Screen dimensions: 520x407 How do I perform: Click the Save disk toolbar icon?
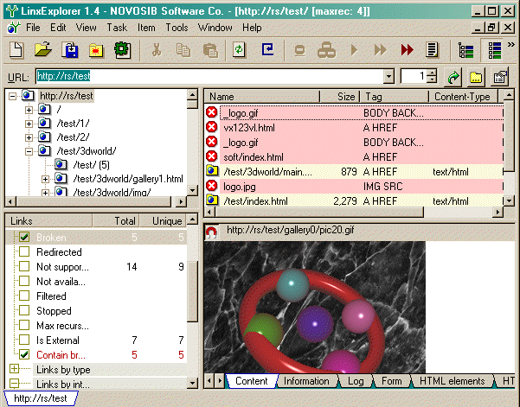tap(70, 50)
